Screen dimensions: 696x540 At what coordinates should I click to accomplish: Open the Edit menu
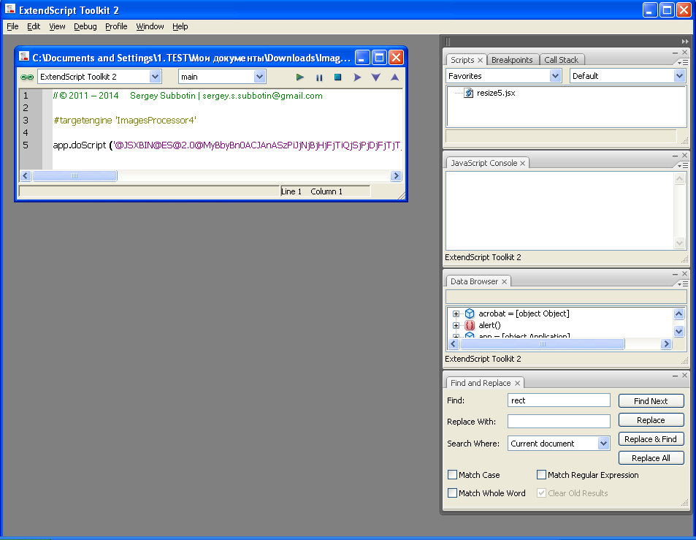tap(34, 26)
